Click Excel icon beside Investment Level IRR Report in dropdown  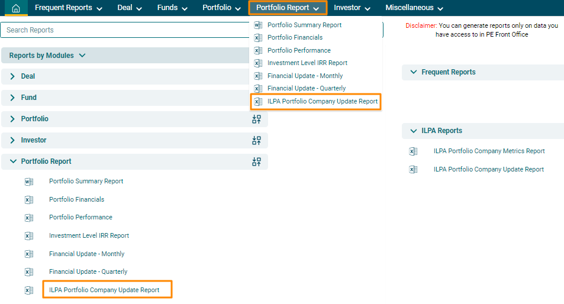tap(258, 63)
